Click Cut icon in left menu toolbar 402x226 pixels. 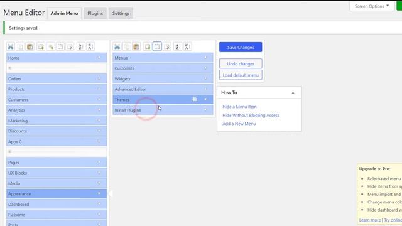(x=11, y=46)
